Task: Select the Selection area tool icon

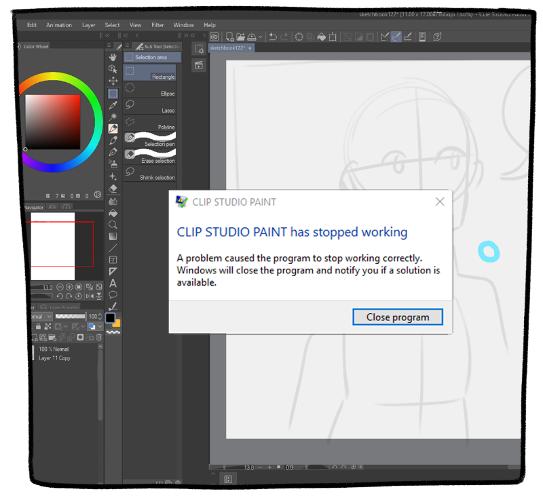Action: [113, 94]
